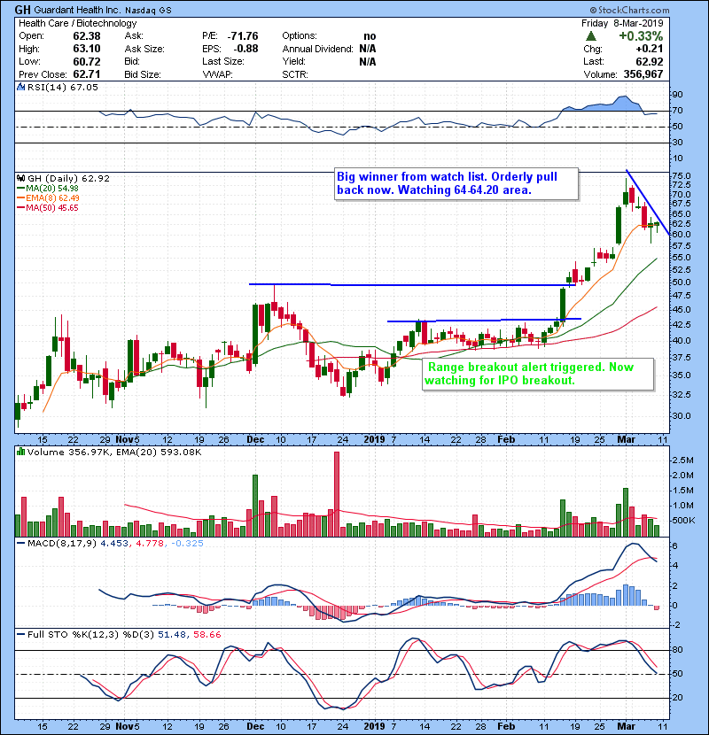Click the Open value 62.38

point(86,36)
